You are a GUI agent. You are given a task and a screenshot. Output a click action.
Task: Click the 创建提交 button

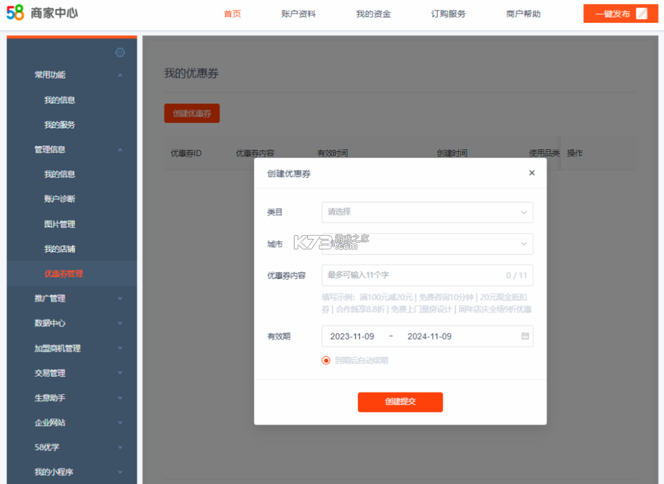point(400,402)
